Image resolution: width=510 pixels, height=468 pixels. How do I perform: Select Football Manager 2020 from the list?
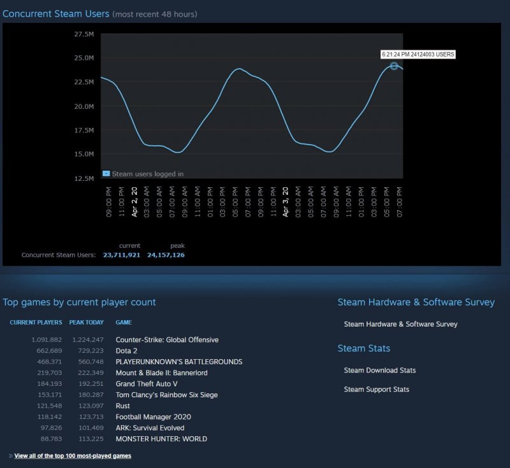pyautogui.click(x=152, y=417)
